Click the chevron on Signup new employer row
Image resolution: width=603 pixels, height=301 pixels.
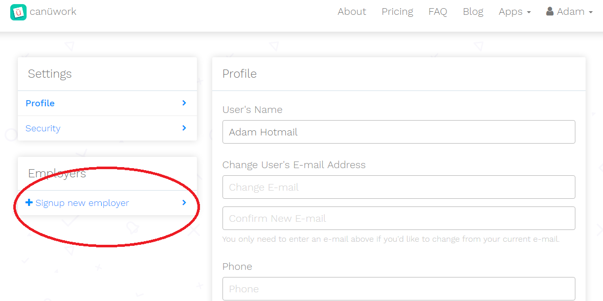click(x=184, y=202)
